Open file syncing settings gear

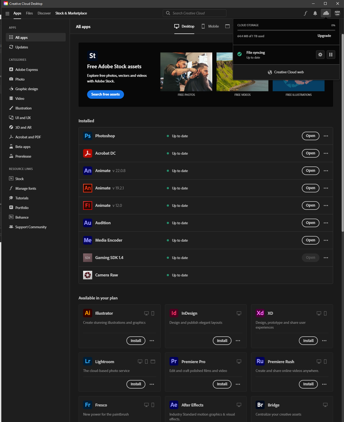coord(320,54)
